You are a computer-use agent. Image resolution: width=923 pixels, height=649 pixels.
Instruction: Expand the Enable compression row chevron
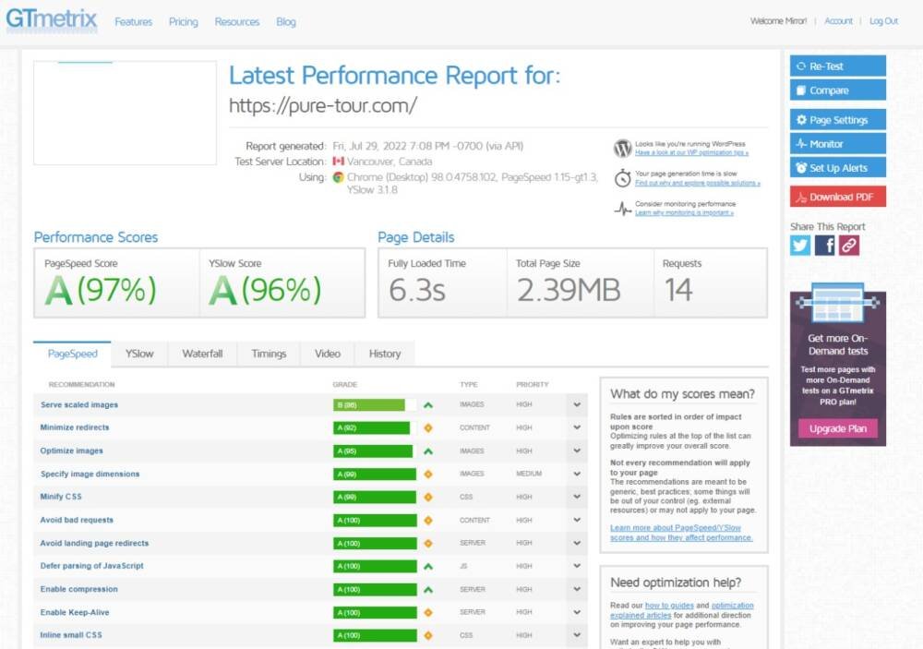tap(577, 590)
